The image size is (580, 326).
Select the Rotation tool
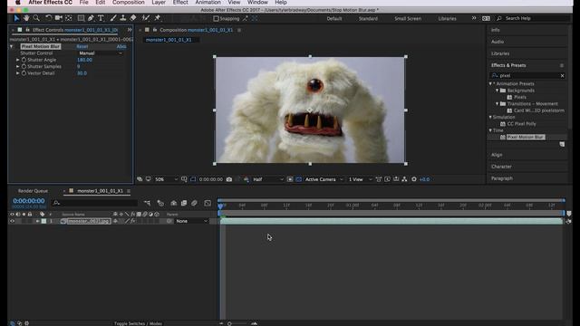pos(48,18)
